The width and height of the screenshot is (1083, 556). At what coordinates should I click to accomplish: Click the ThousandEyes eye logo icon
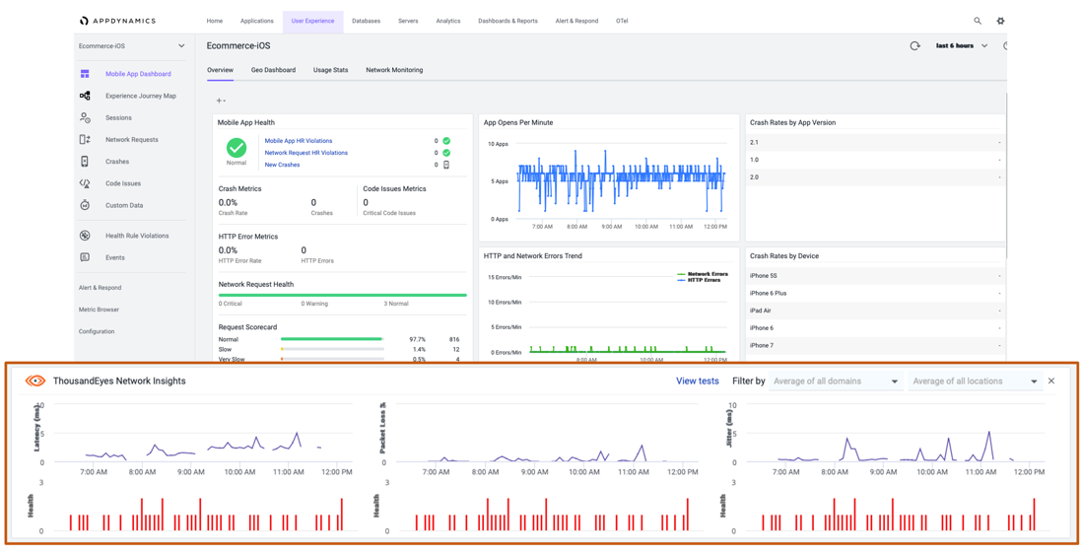pos(35,381)
